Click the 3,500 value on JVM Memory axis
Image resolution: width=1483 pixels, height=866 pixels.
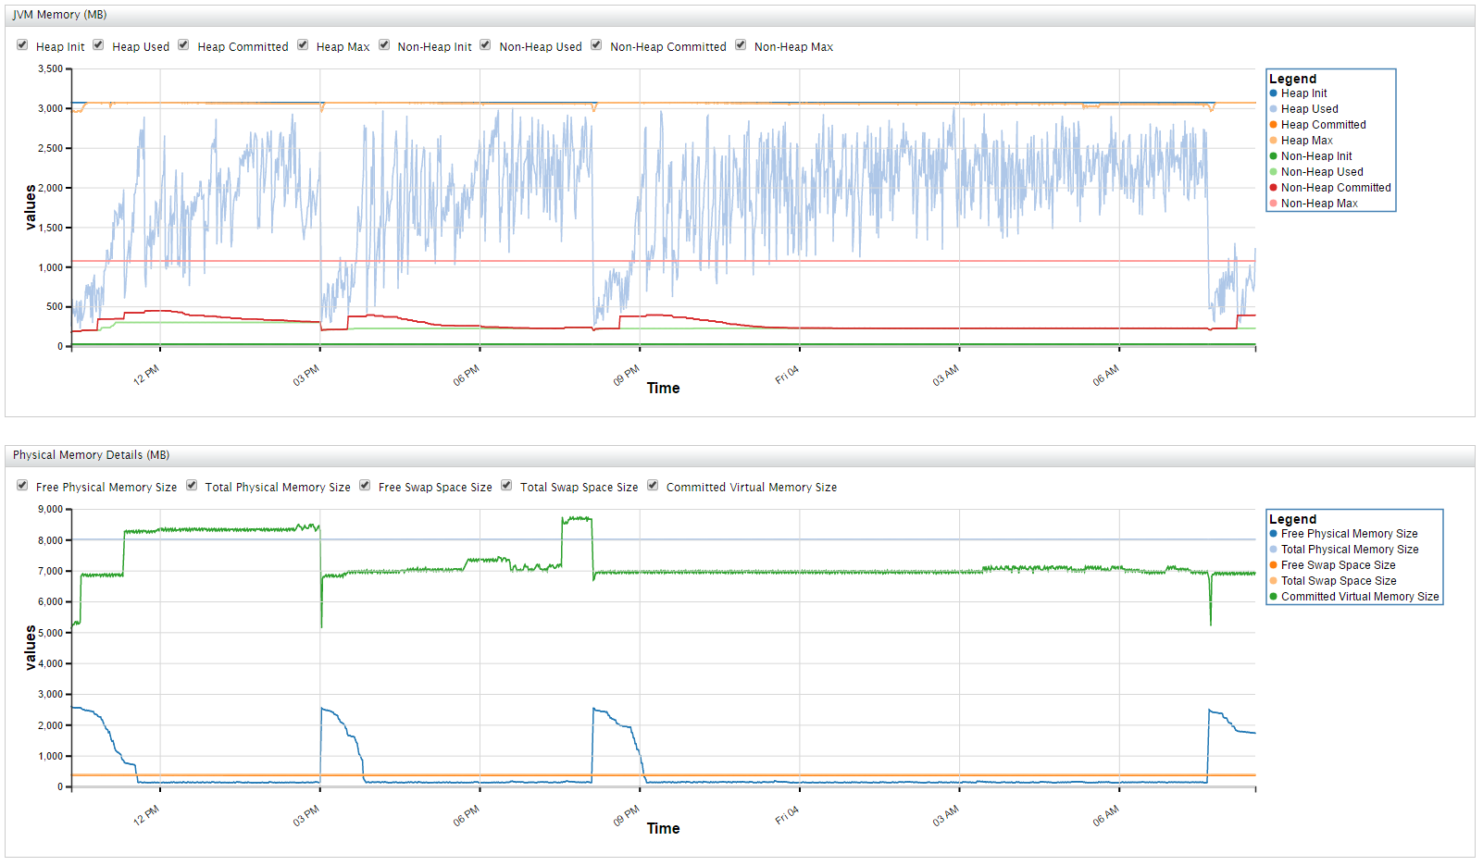(51, 69)
